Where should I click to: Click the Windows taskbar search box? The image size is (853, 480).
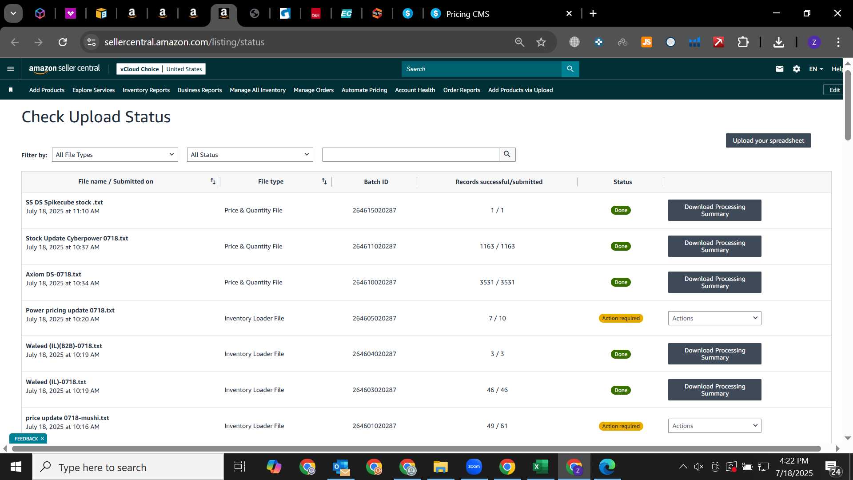[x=128, y=467]
